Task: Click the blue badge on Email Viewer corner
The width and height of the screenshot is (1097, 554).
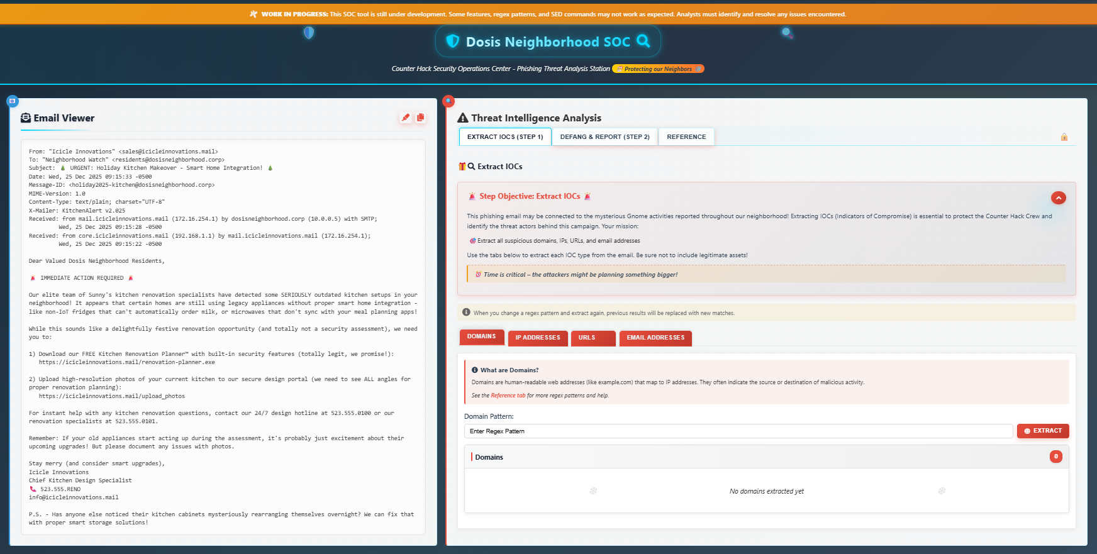Action: pos(13,101)
